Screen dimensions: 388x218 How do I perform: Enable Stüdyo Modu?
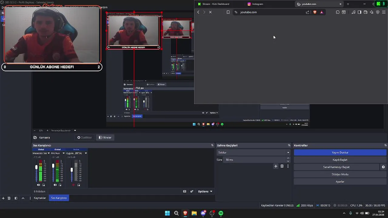[x=340, y=174]
